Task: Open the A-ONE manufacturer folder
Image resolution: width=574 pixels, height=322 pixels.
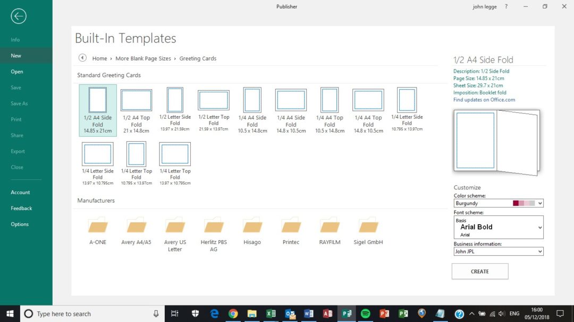Action: (x=98, y=226)
